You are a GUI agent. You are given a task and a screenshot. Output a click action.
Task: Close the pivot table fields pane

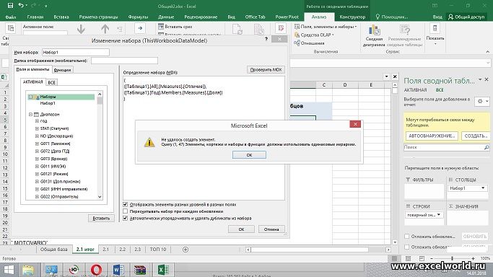[487, 80]
